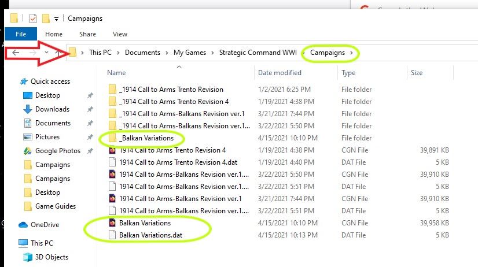Click the Up one level arrow
The image size is (478, 267).
coord(58,53)
